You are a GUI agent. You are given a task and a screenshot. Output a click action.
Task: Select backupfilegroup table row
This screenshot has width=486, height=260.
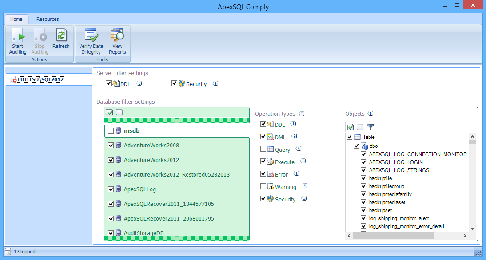pyautogui.click(x=387, y=186)
